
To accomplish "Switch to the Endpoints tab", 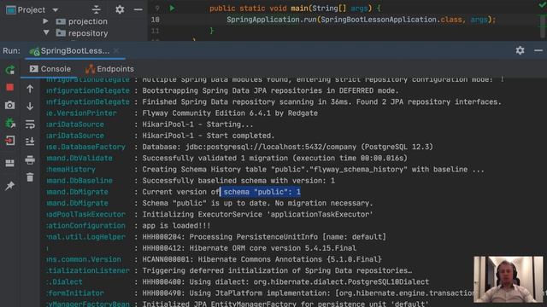I will point(109,69).
